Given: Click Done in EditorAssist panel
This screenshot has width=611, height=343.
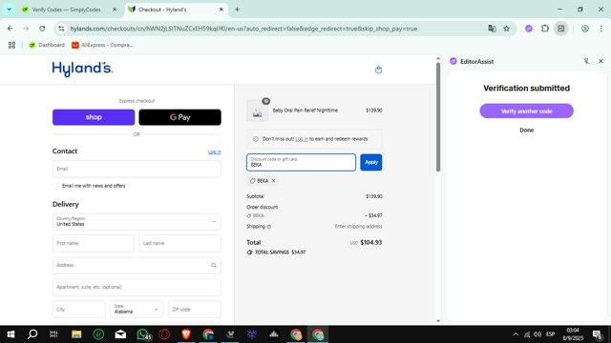Looking at the screenshot, I should [x=526, y=131].
